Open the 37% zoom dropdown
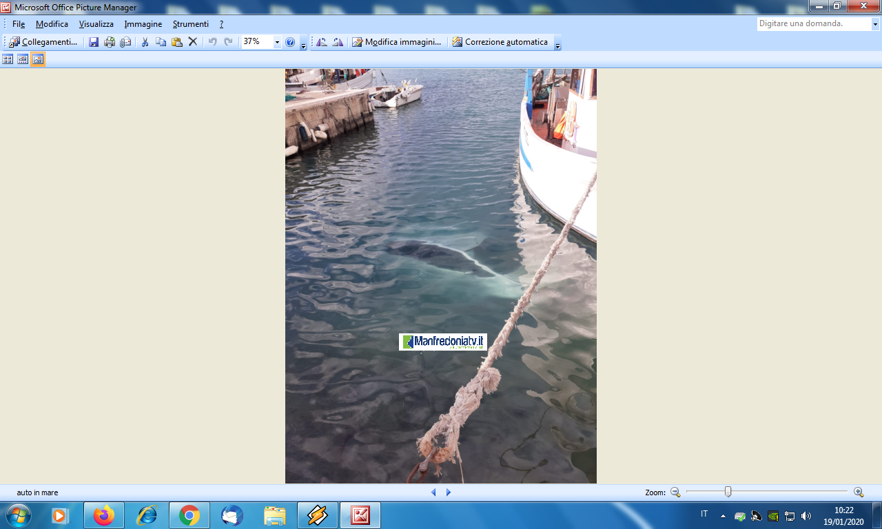 [x=277, y=42]
